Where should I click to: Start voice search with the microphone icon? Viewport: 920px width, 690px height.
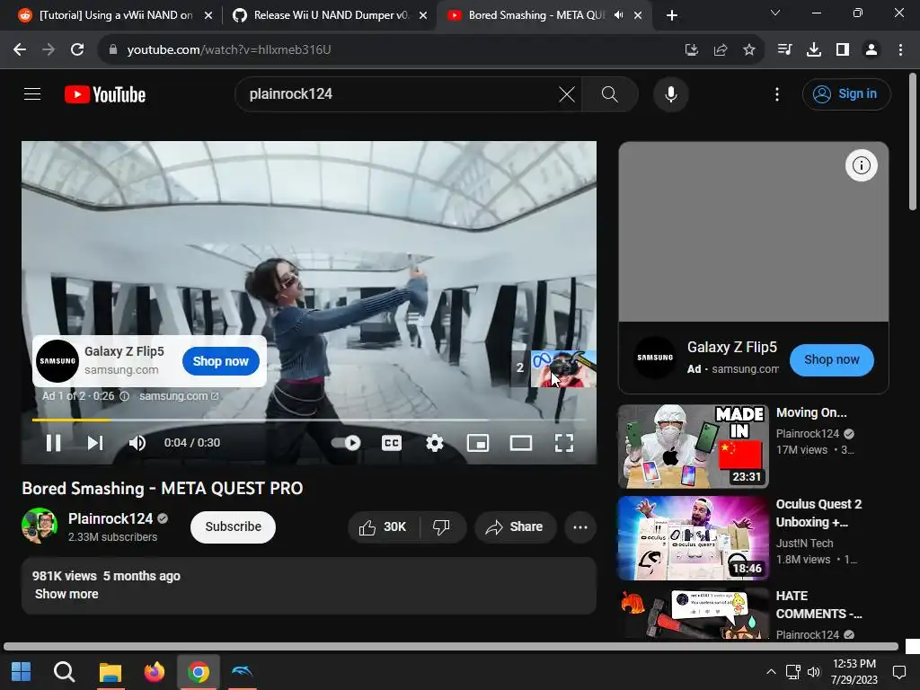pos(670,93)
